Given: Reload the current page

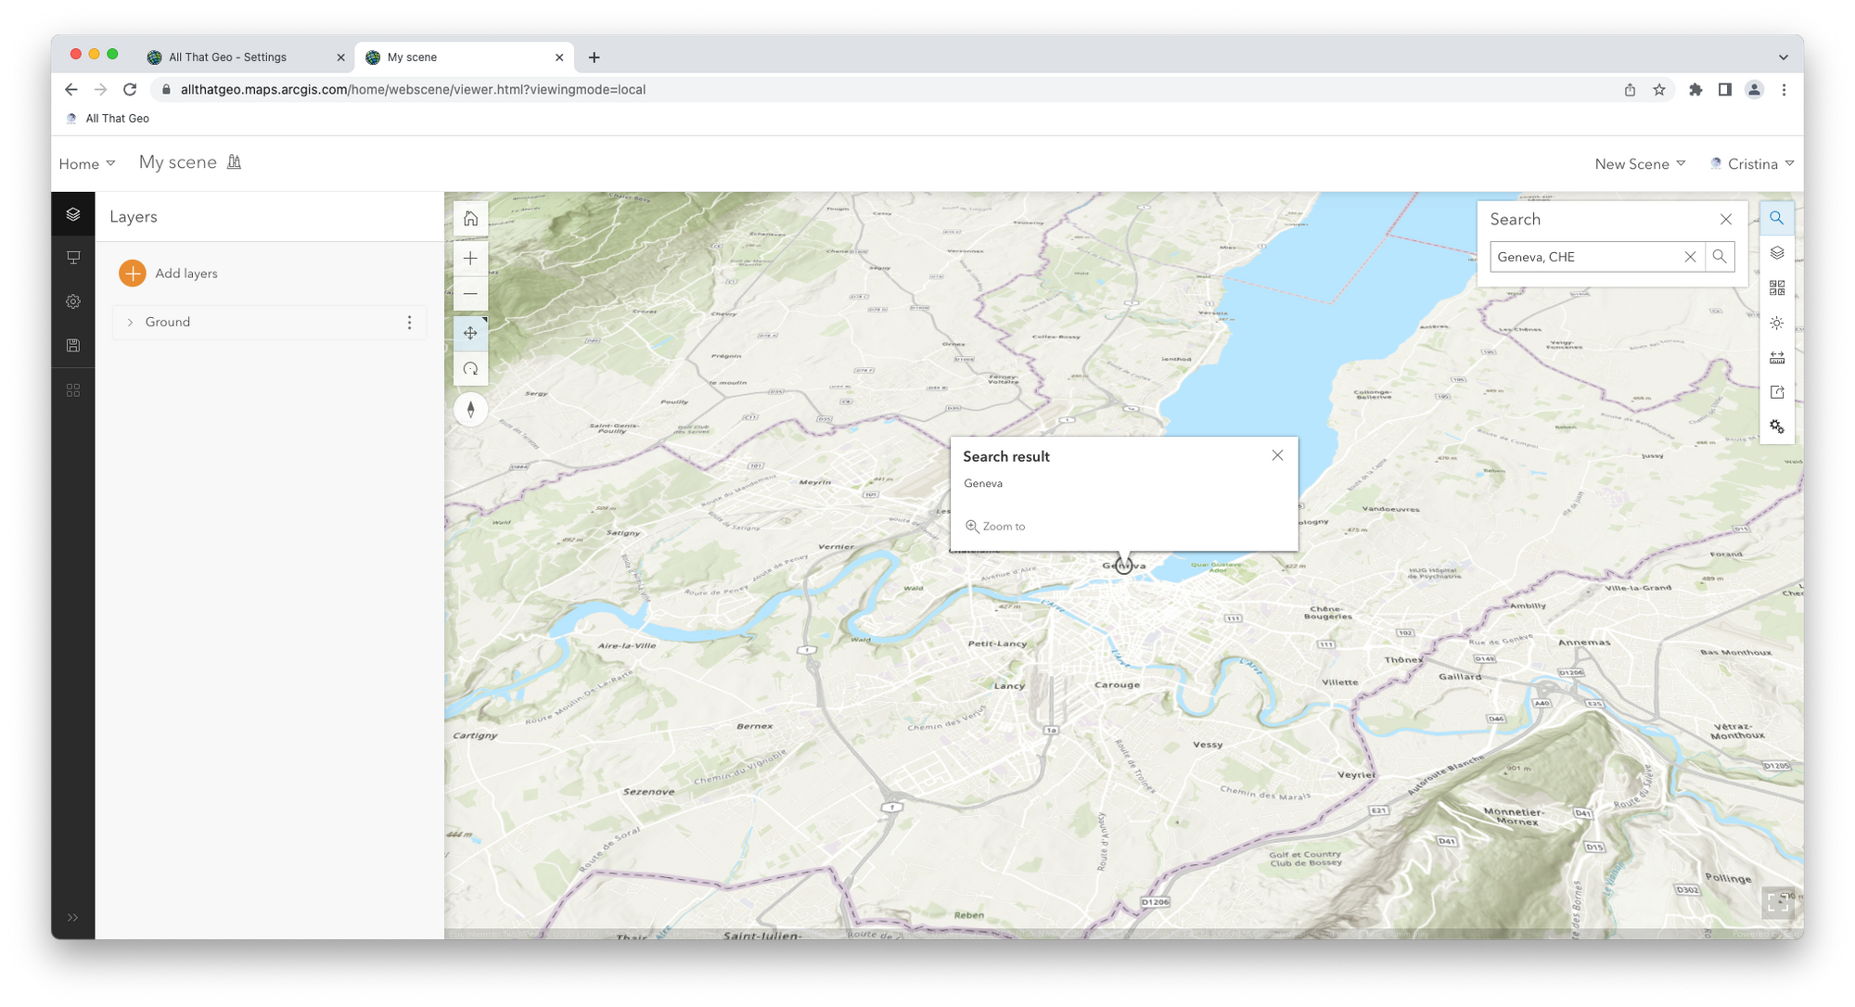Looking at the screenshot, I should pos(130,90).
